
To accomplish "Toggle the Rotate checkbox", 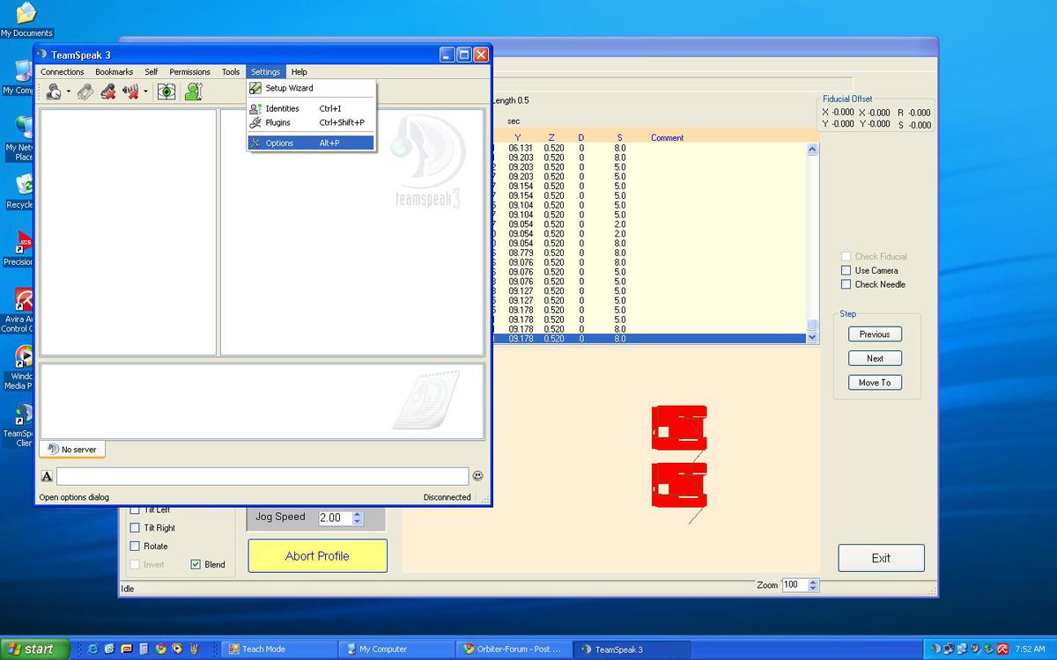I will (135, 546).
